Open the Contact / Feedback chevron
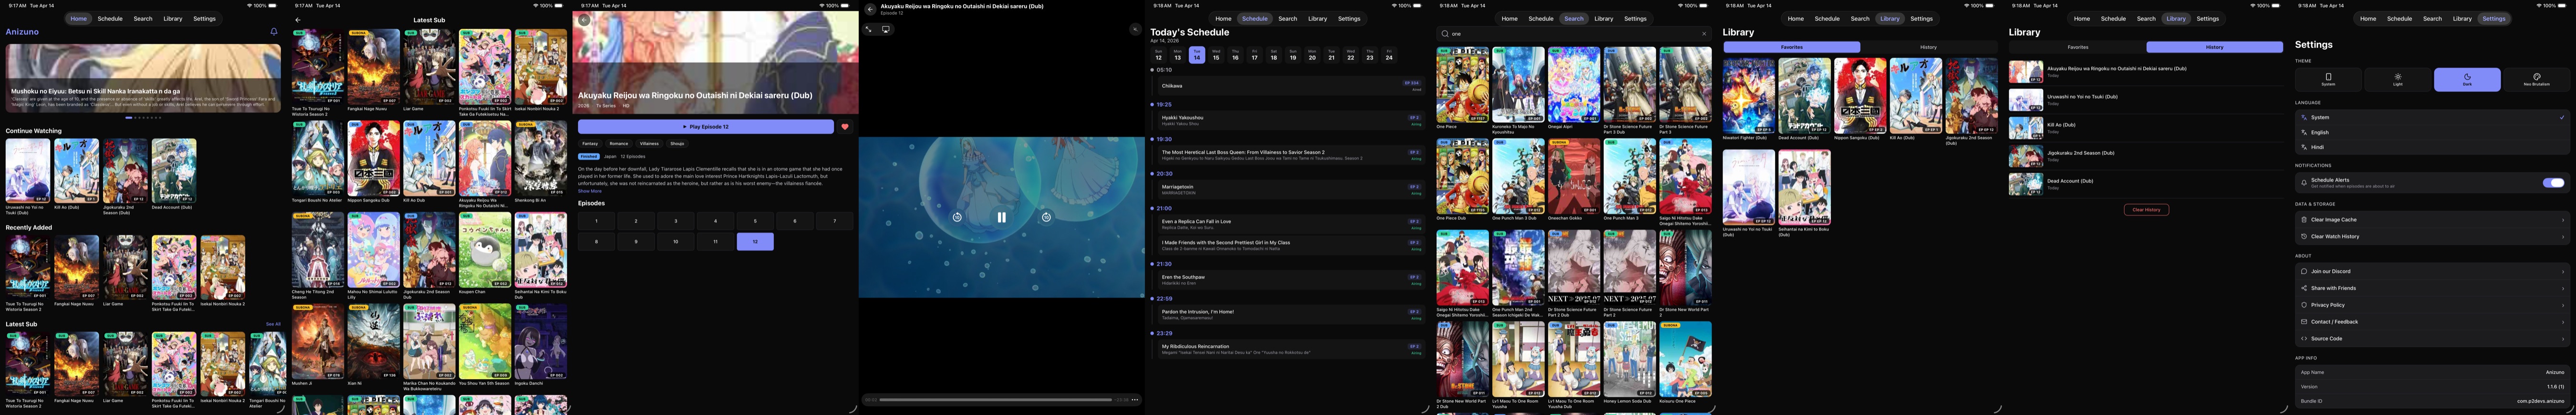Viewport: 2576px width, 415px height. 2563,322
